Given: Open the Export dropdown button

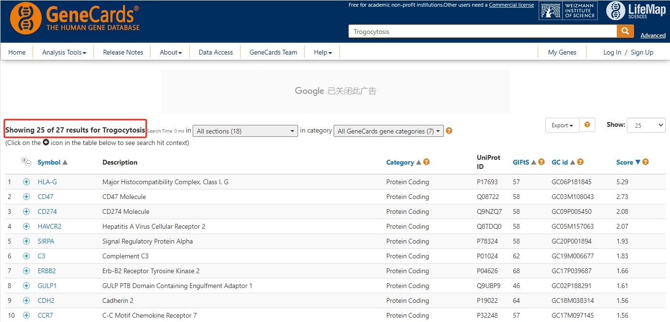Looking at the screenshot, I should click(562, 125).
